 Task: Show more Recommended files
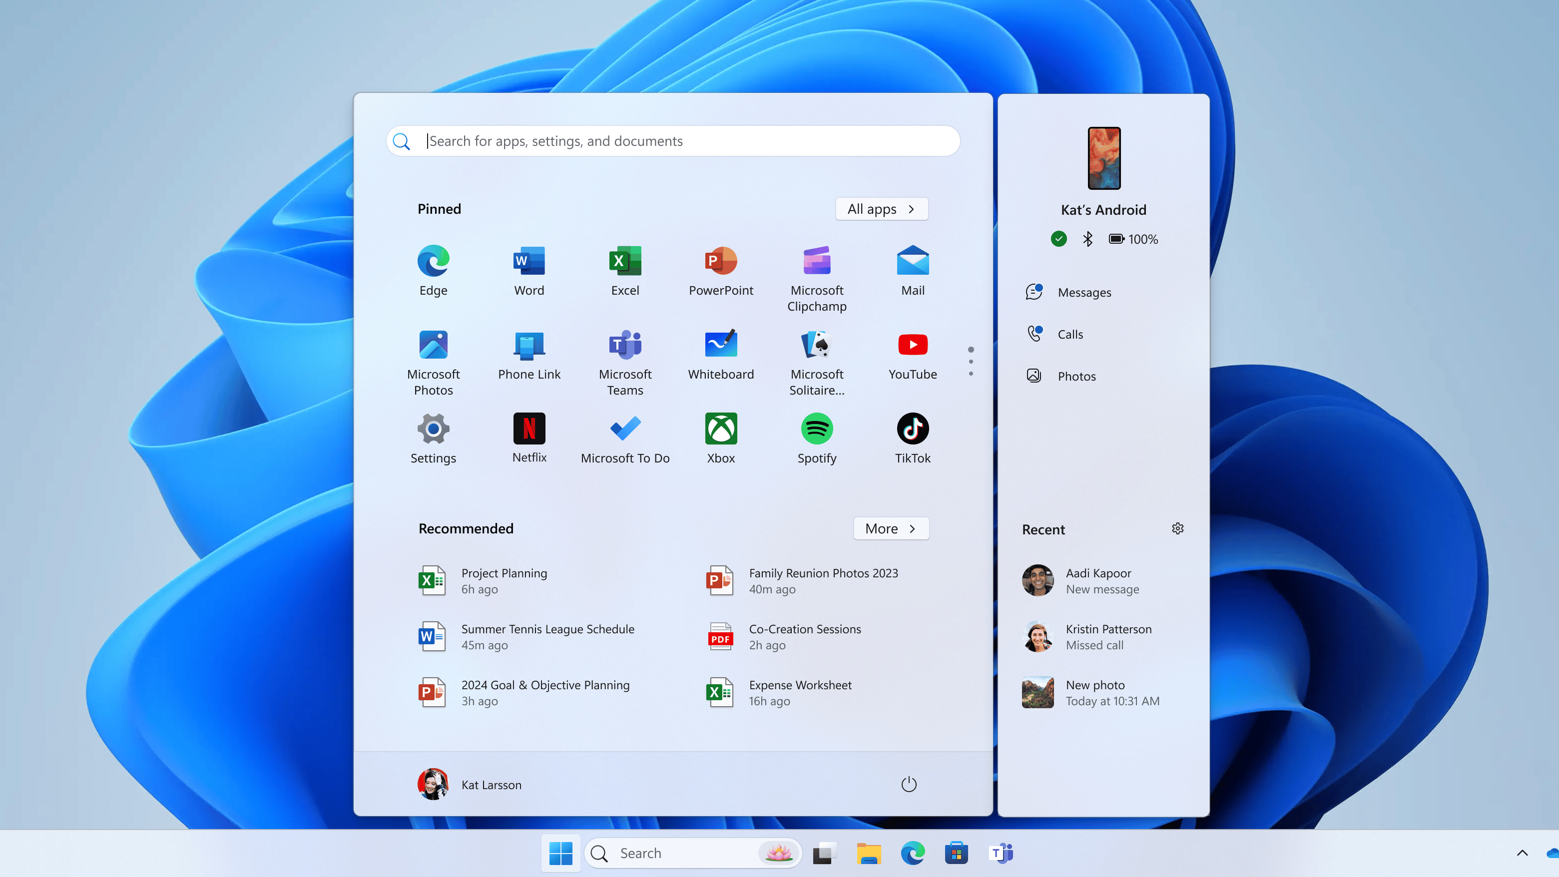point(890,528)
